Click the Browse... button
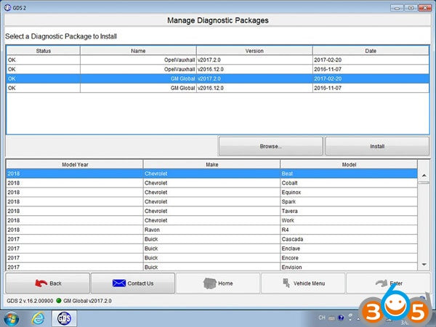436x327 pixels. click(x=270, y=146)
